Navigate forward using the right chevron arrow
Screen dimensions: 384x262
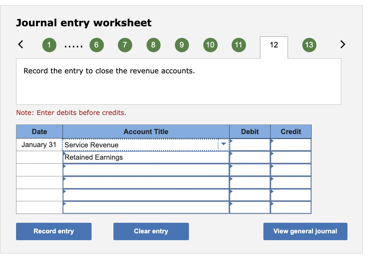tap(343, 44)
